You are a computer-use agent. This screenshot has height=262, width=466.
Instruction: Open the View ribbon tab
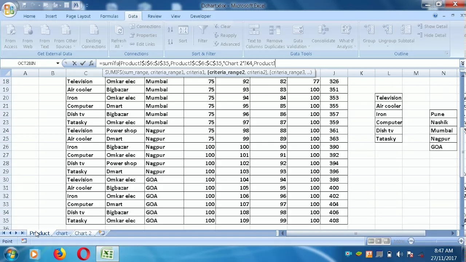click(175, 16)
